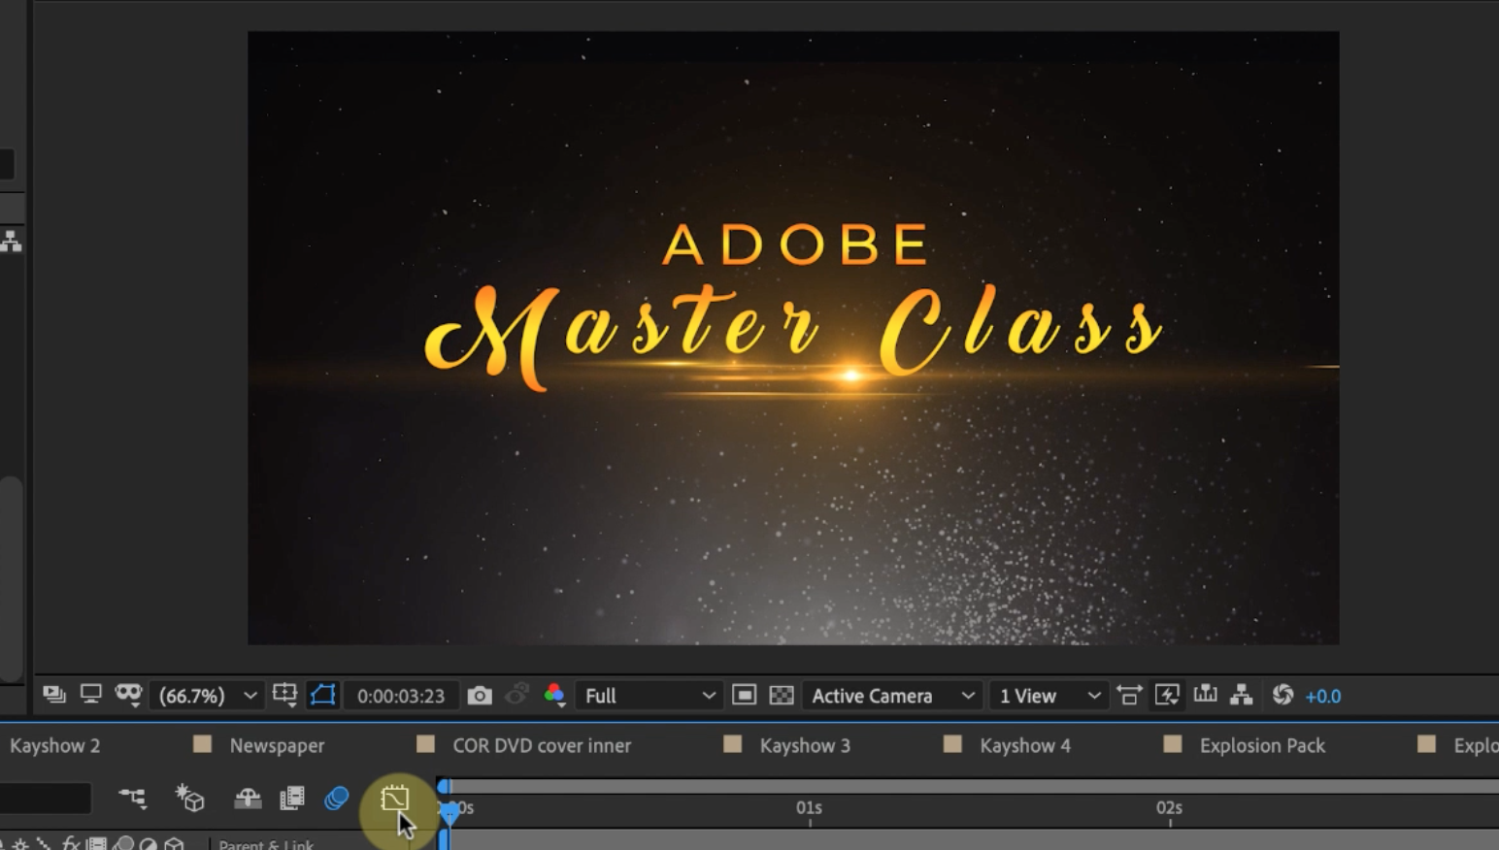Click the time navigator start handle
1499x850 pixels.
tap(444, 786)
